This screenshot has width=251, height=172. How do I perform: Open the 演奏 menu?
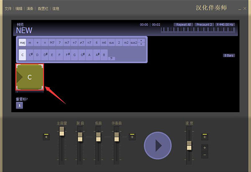[x=30, y=9]
